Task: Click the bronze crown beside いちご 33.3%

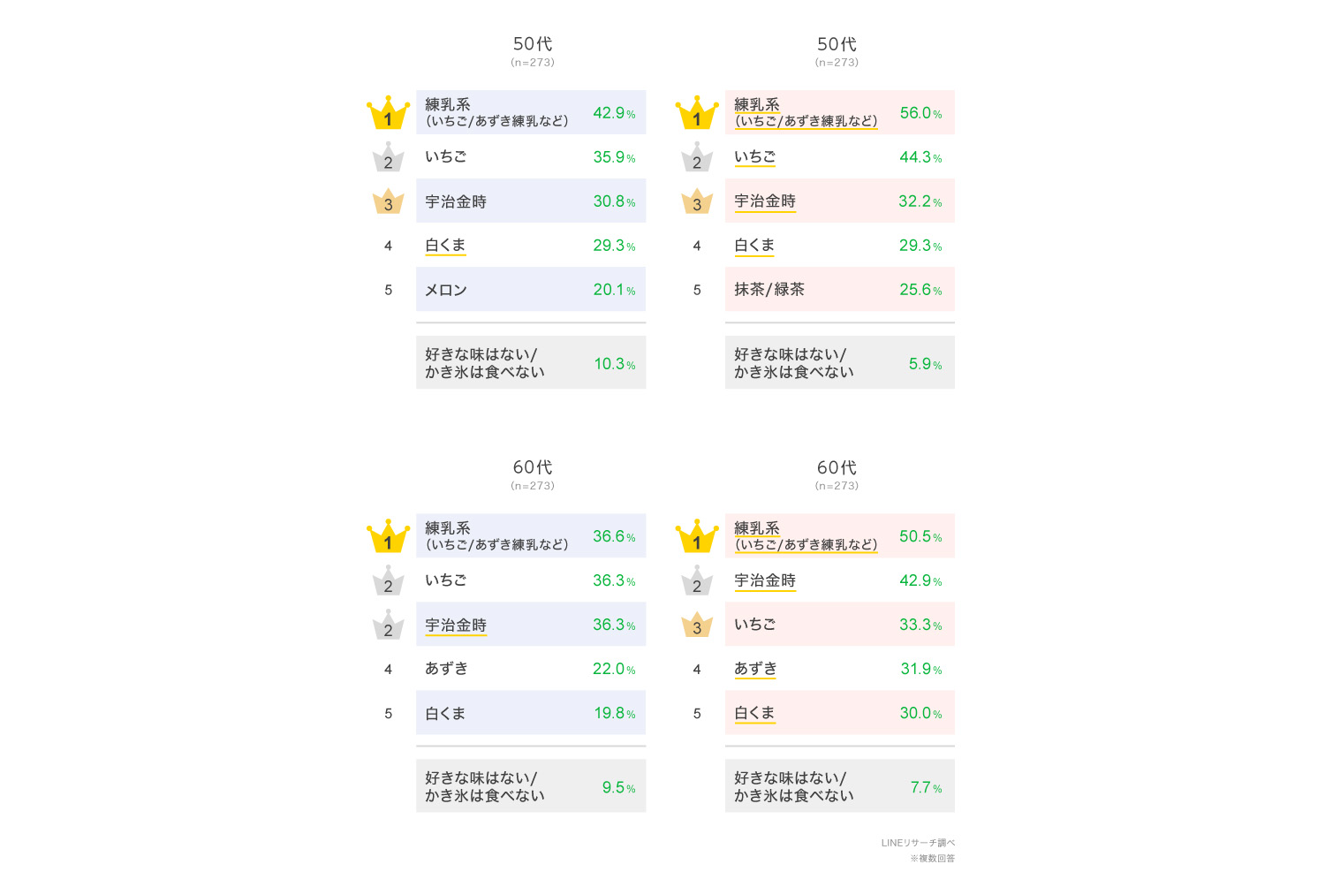Action: [x=697, y=625]
